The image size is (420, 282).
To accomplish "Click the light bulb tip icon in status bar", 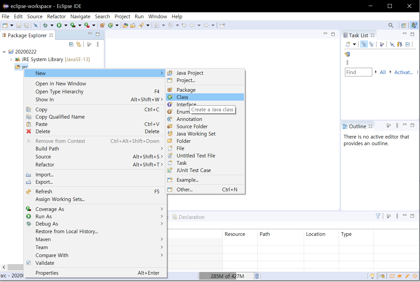I will coord(373,276).
